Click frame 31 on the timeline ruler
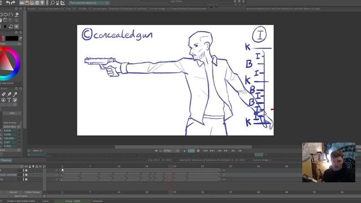This screenshot has width=361, height=203. 202,166
